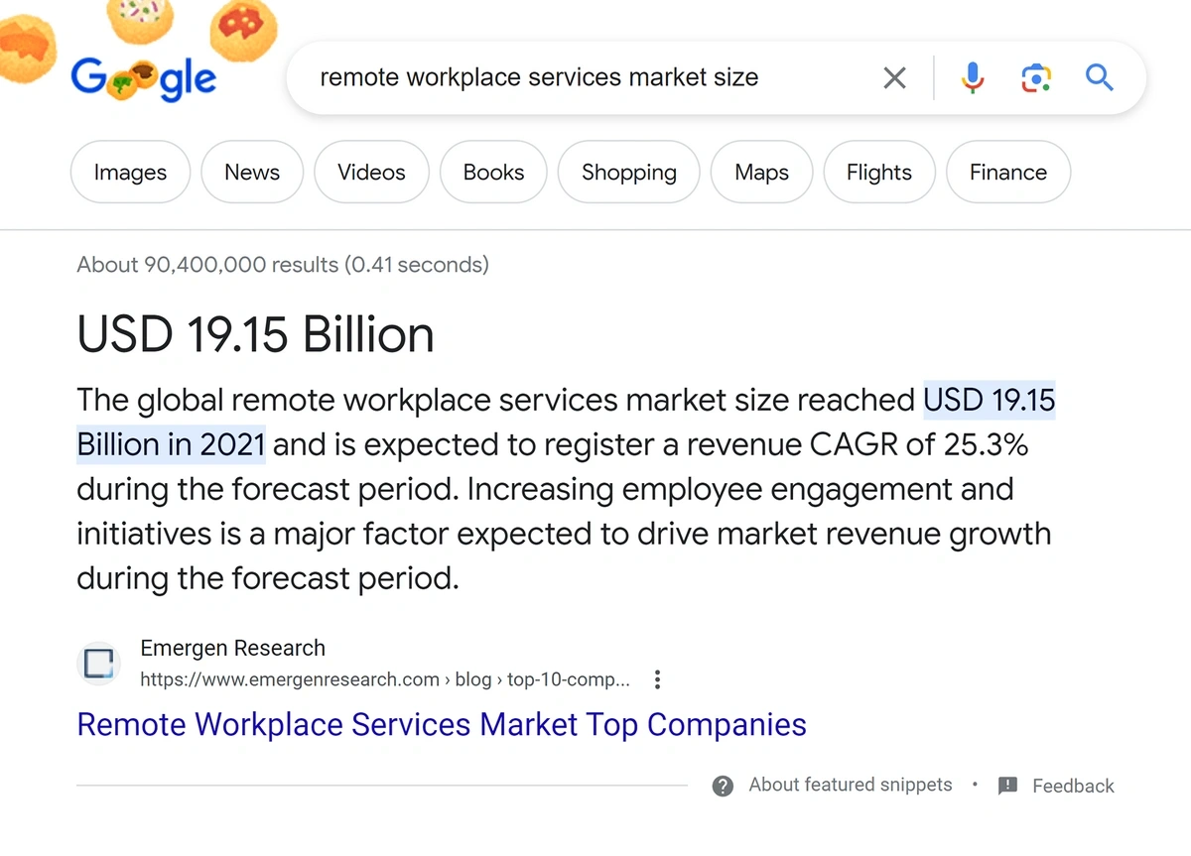Screen dimensions: 1191x856
Task: Open the Maps filter
Action: tap(761, 173)
